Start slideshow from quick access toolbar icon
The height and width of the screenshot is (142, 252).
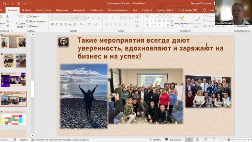[x=19, y=4]
